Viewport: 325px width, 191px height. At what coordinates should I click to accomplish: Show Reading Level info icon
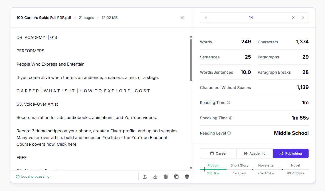pos(229,133)
